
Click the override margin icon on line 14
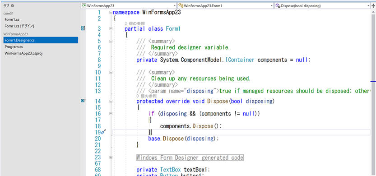[83, 101]
